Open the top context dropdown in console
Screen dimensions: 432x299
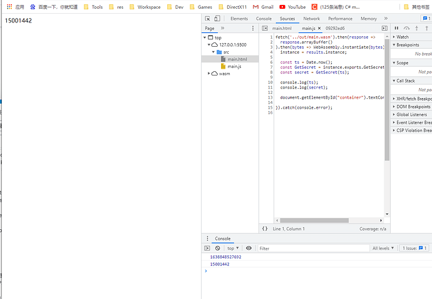(233, 248)
